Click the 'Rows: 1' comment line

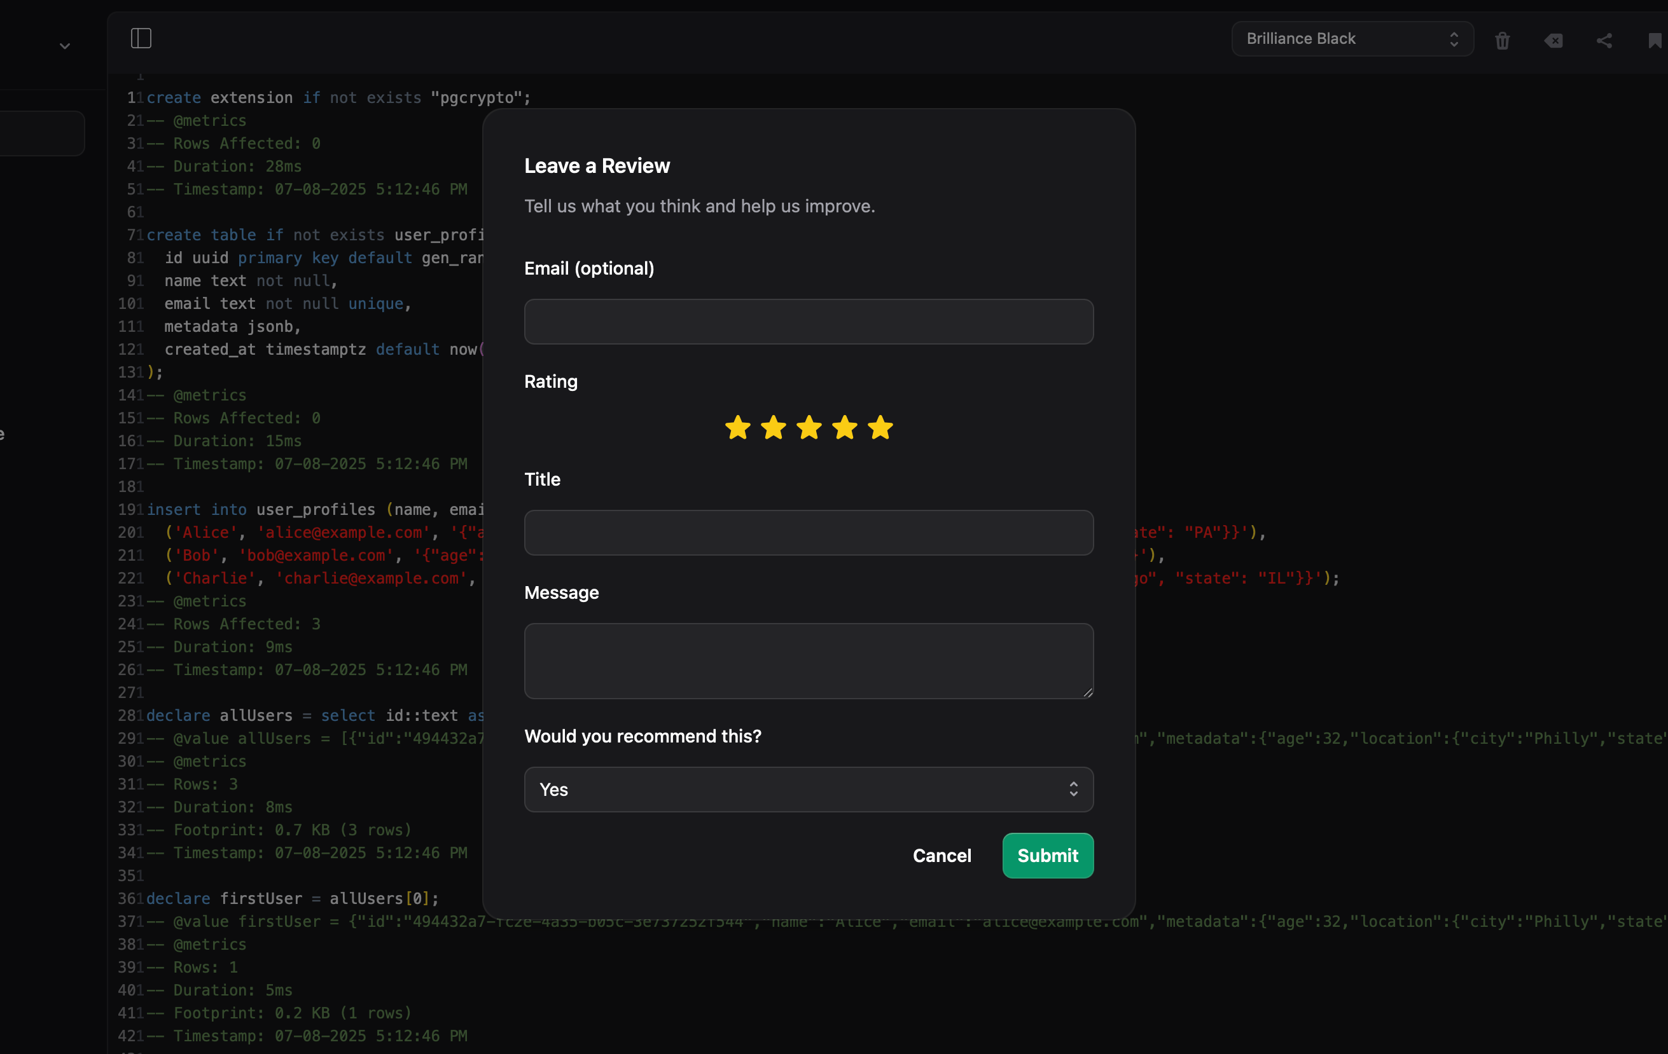pos(192,967)
